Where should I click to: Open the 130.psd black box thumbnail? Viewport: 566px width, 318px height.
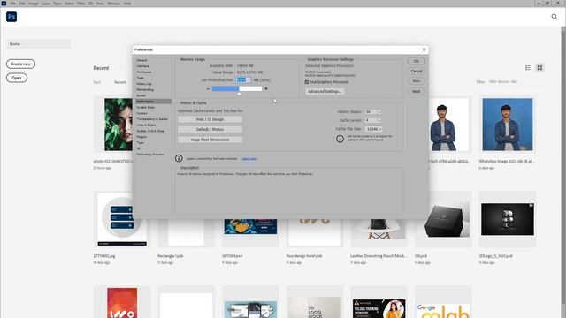(443, 219)
